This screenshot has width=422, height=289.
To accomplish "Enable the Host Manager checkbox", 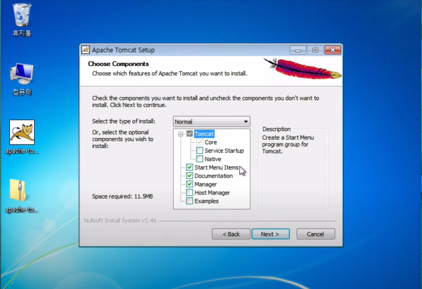I will tap(190, 193).
